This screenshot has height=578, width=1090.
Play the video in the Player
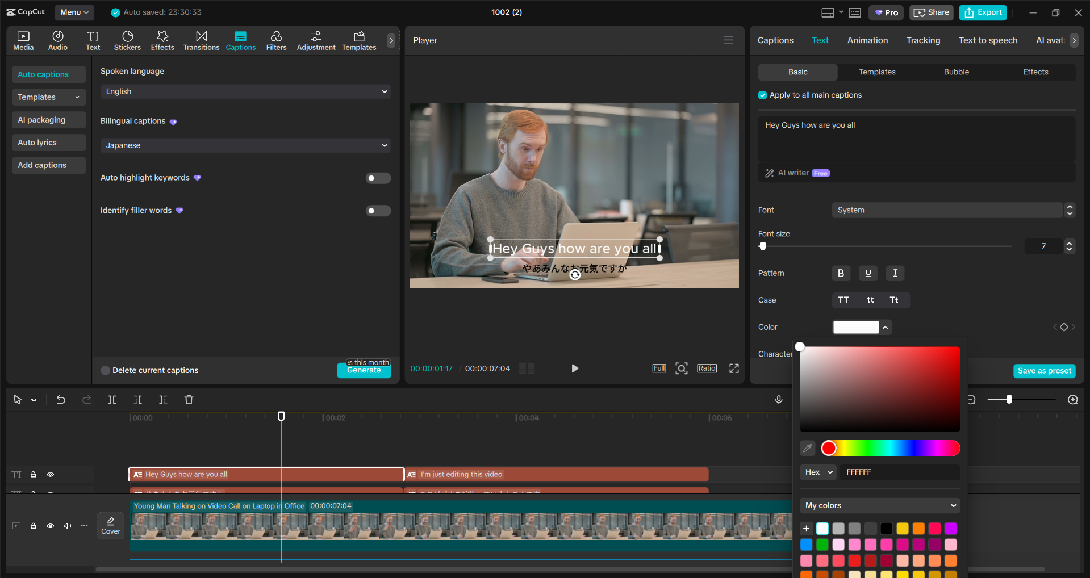575,368
